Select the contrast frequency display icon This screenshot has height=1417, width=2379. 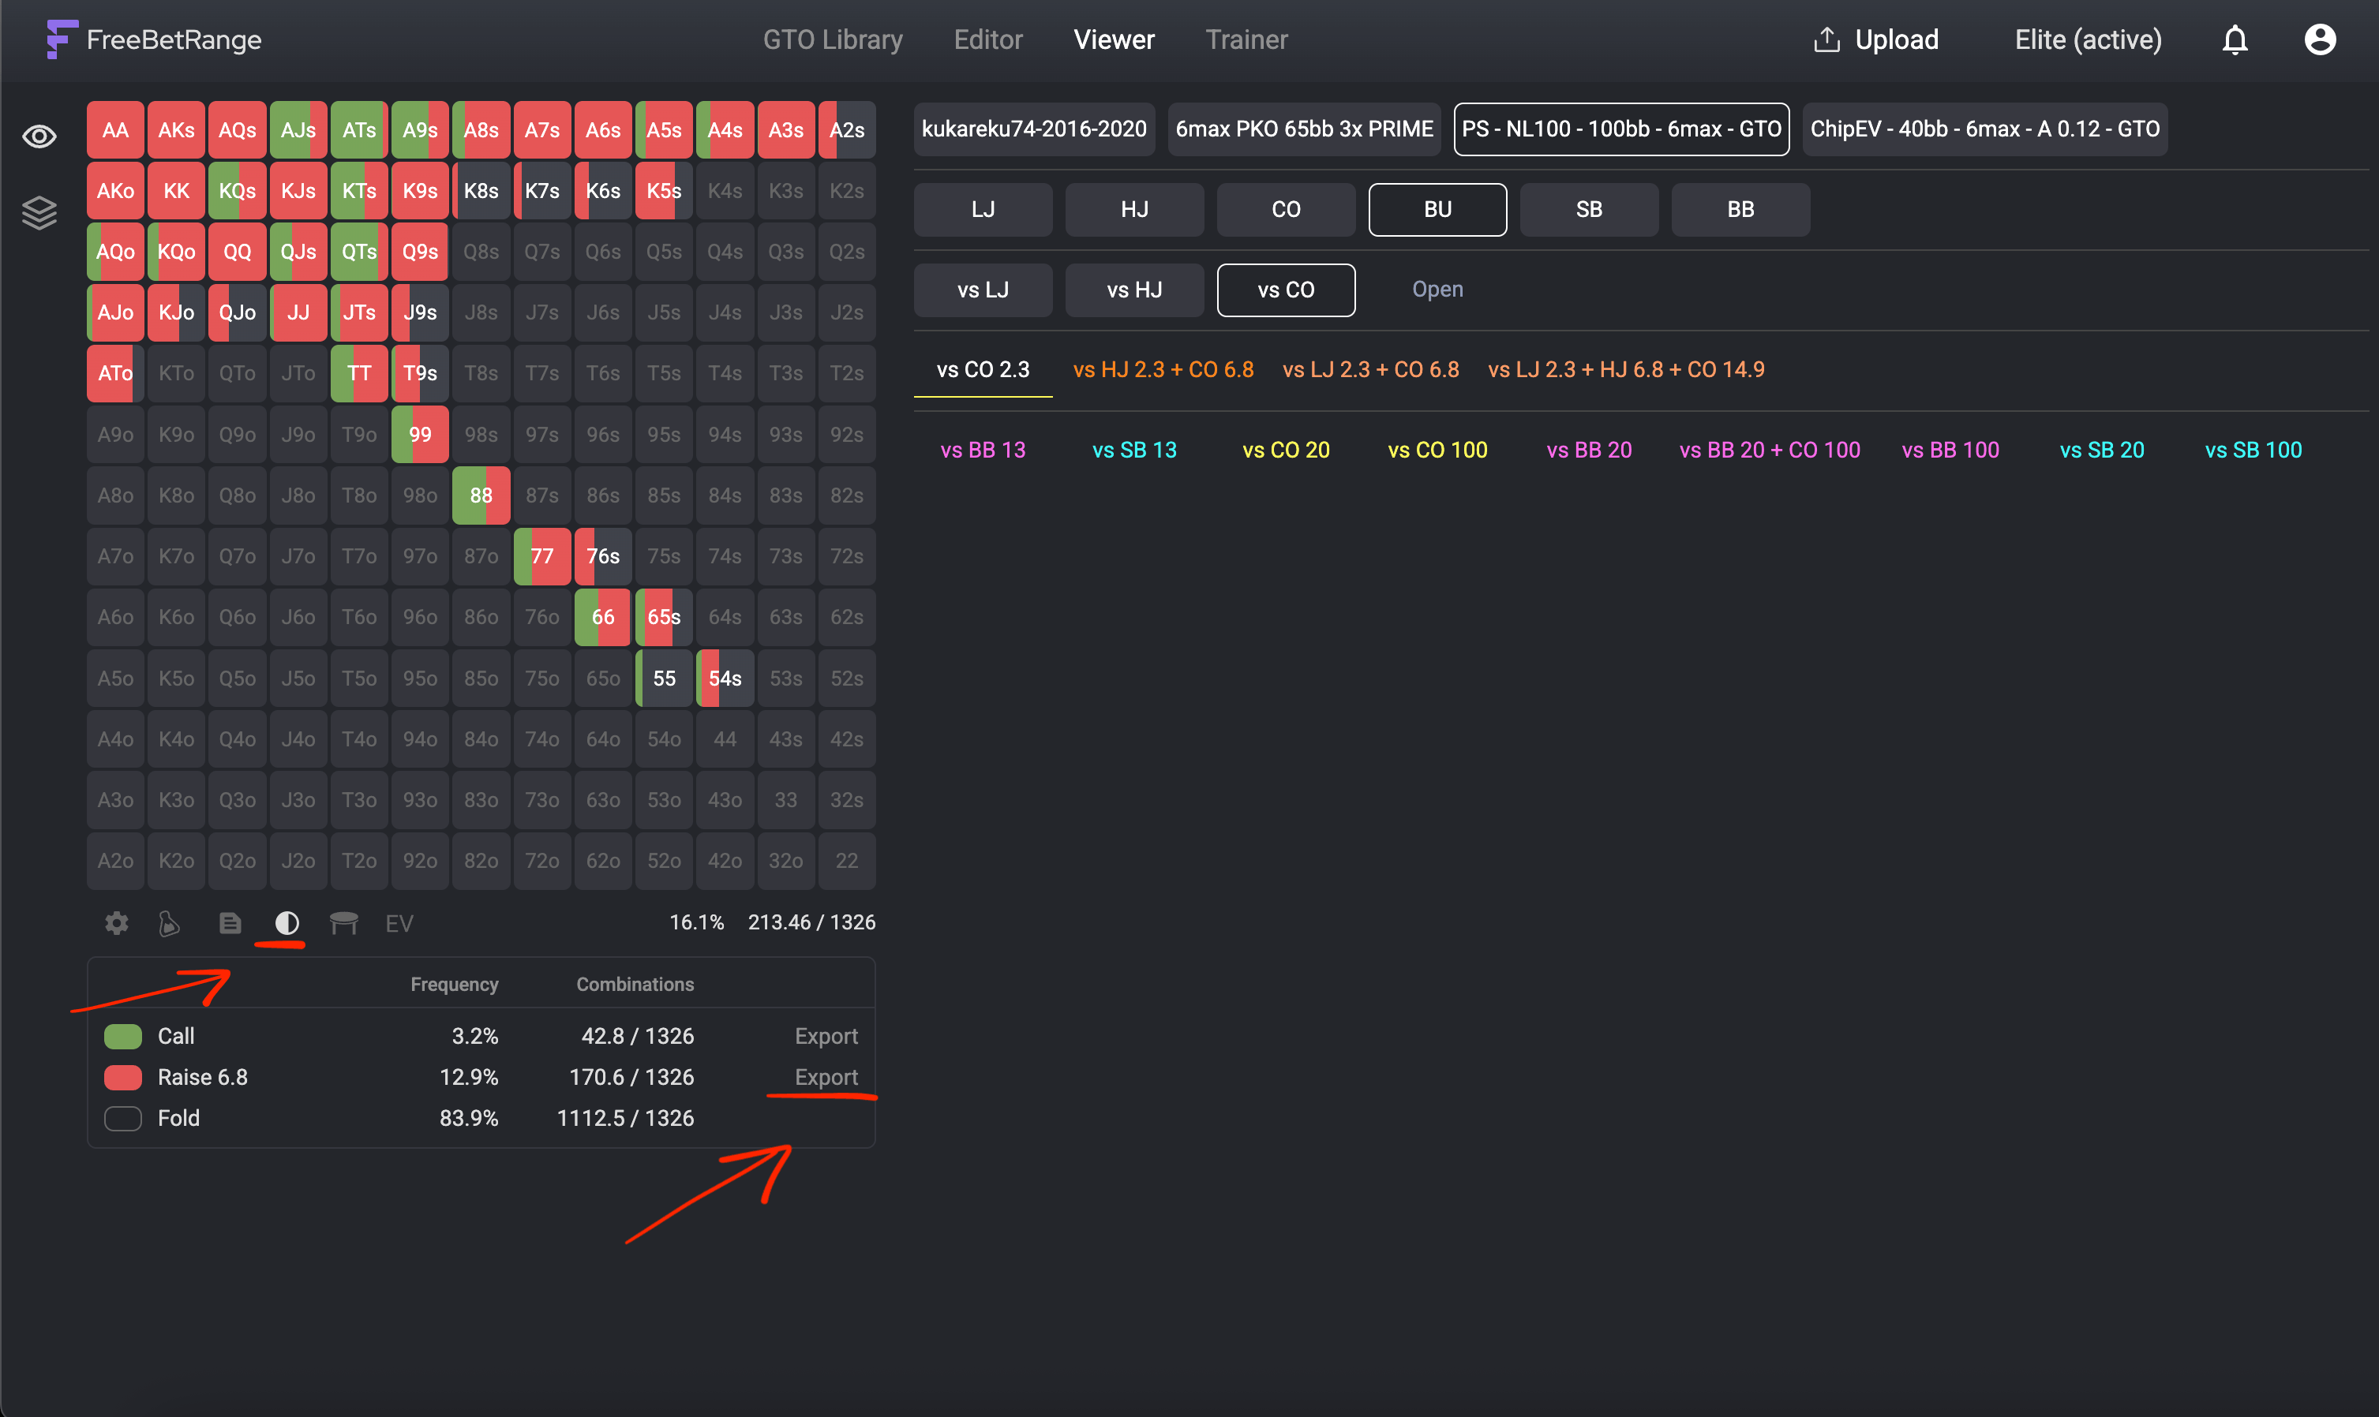(x=287, y=922)
